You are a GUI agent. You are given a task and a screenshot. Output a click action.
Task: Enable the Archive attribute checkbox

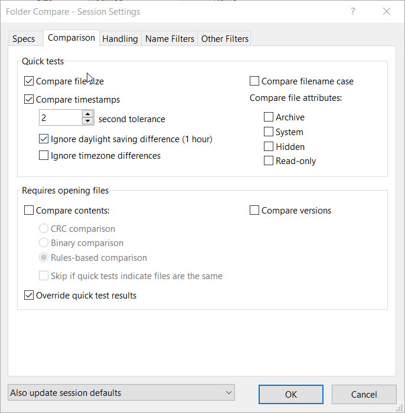point(269,117)
